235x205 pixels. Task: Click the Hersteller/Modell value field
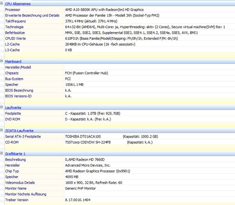[x=150, y=67]
